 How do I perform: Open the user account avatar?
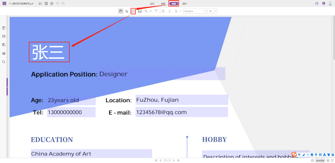(x=330, y=4)
